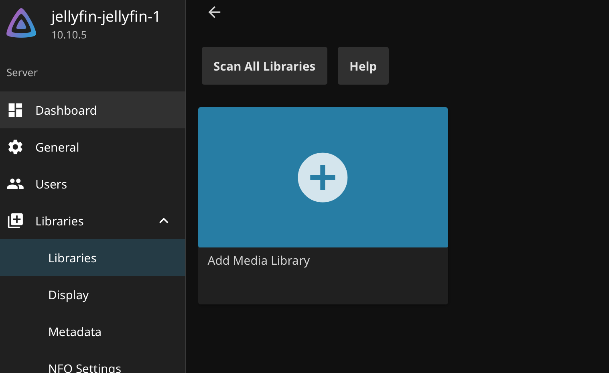The height and width of the screenshot is (373, 609).
Task: Collapse the Libraries section chevron
Action: pyautogui.click(x=164, y=221)
